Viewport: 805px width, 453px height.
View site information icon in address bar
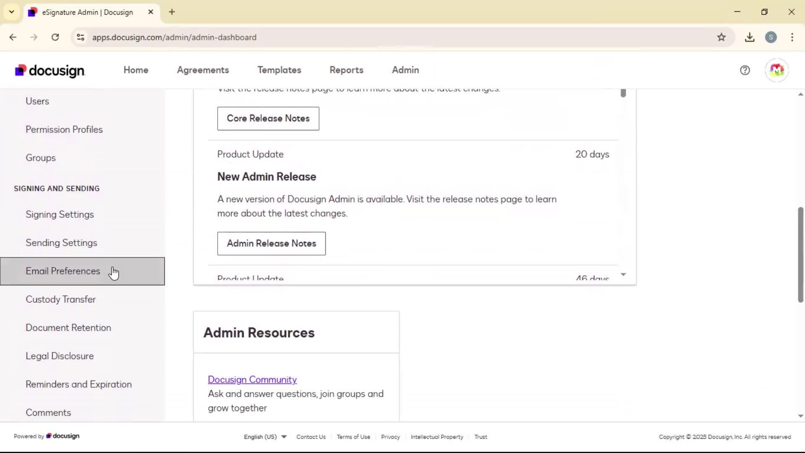click(x=80, y=37)
